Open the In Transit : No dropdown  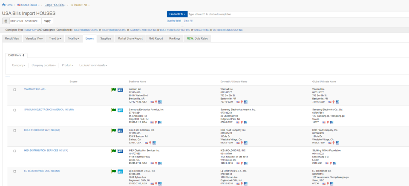point(80,5)
